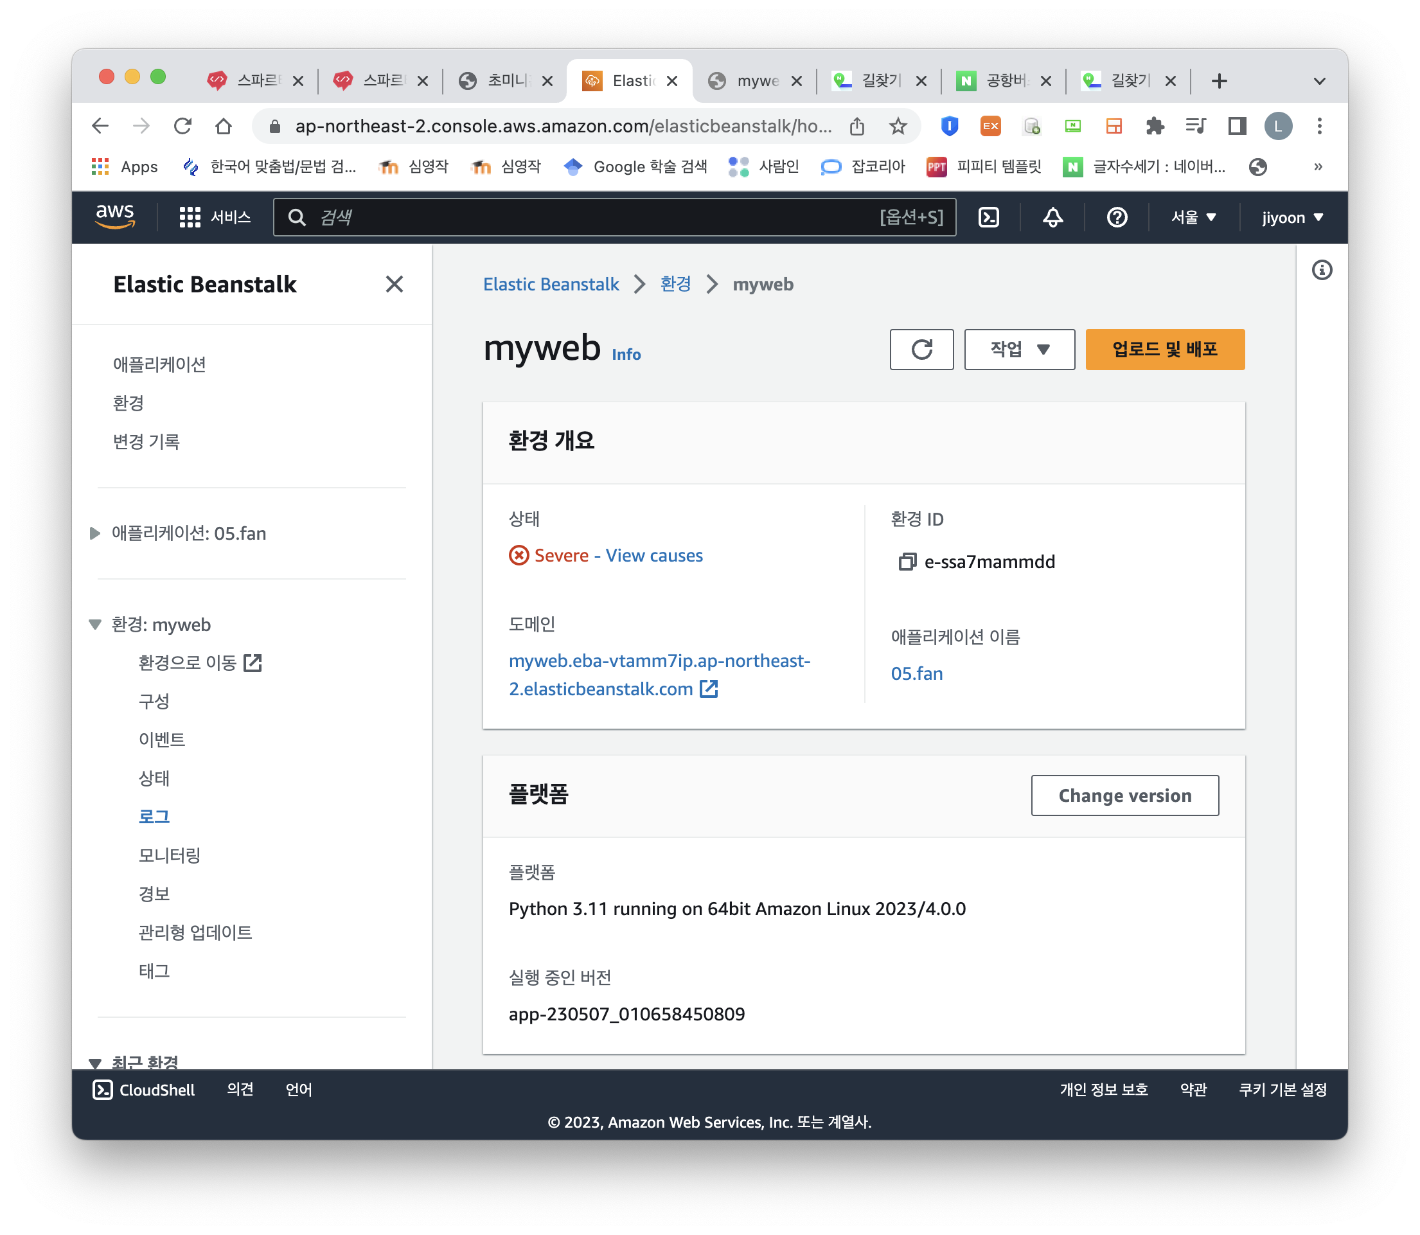1420x1235 pixels.
Task: Open the myweb elasticbeanstalk.com domain link
Action: click(x=659, y=675)
